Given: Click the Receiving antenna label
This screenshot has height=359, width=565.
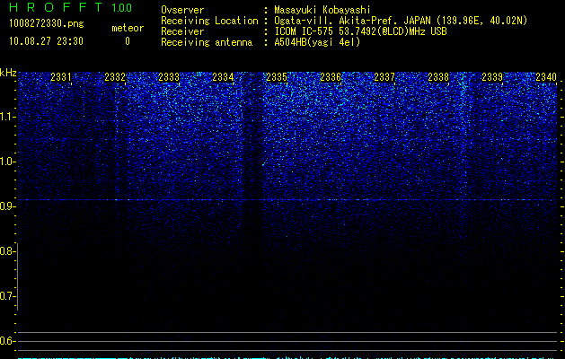Looking at the screenshot, I should pos(207,42).
